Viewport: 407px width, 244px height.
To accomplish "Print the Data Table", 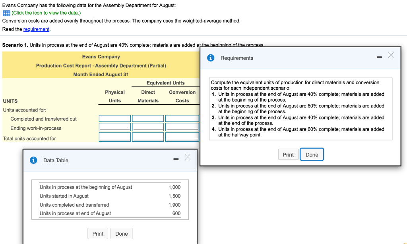I will [x=98, y=234].
